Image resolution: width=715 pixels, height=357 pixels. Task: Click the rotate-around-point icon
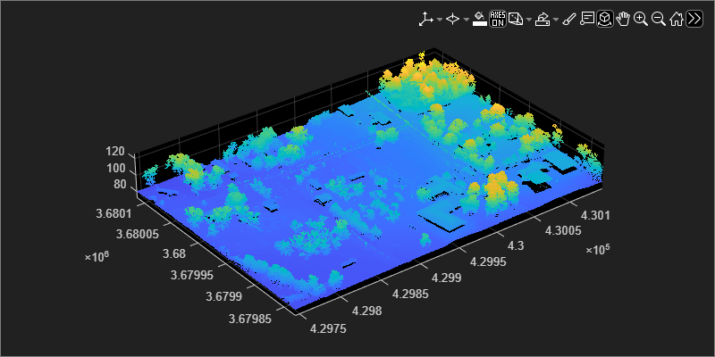pyautogui.click(x=452, y=19)
